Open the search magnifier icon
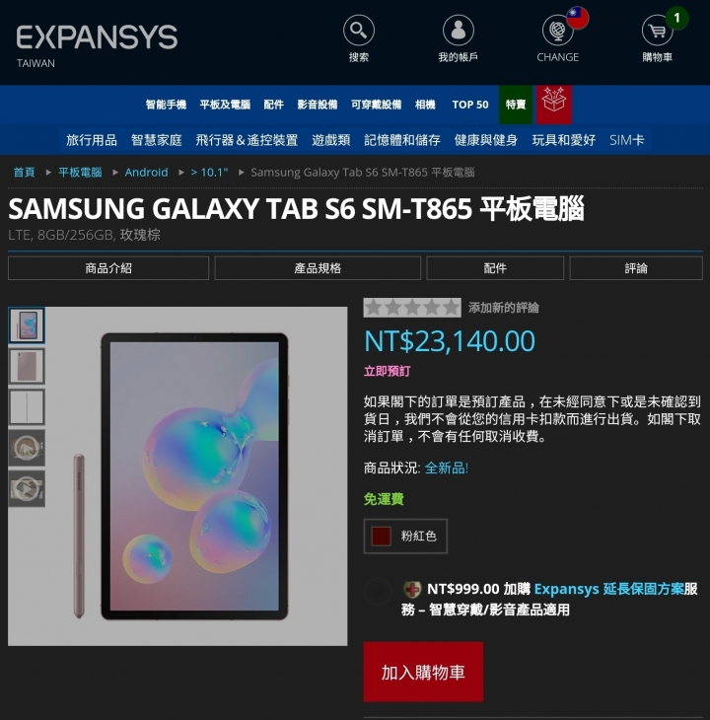This screenshot has height=720, width=710. point(358,30)
